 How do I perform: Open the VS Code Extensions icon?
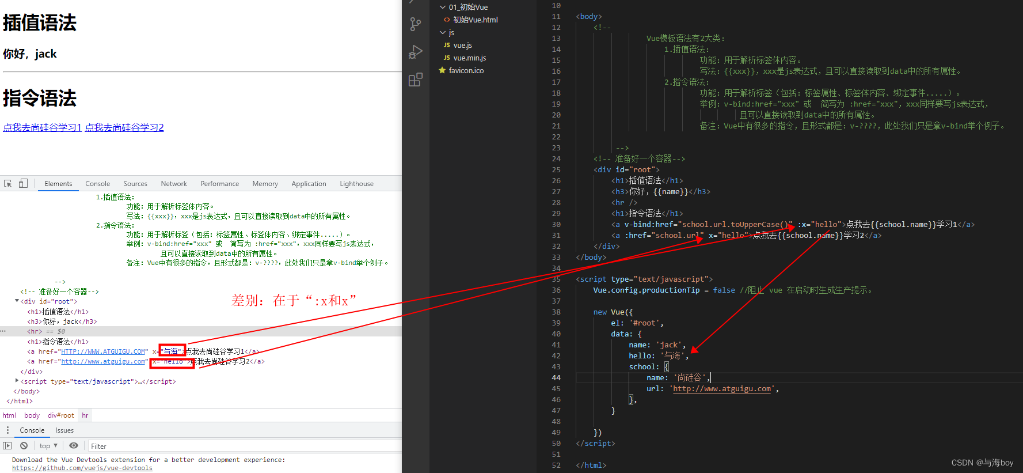pos(415,80)
